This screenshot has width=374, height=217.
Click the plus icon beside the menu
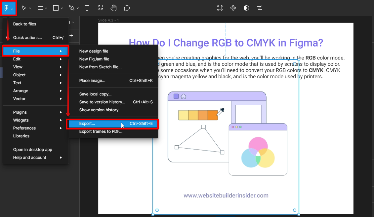click(x=71, y=35)
